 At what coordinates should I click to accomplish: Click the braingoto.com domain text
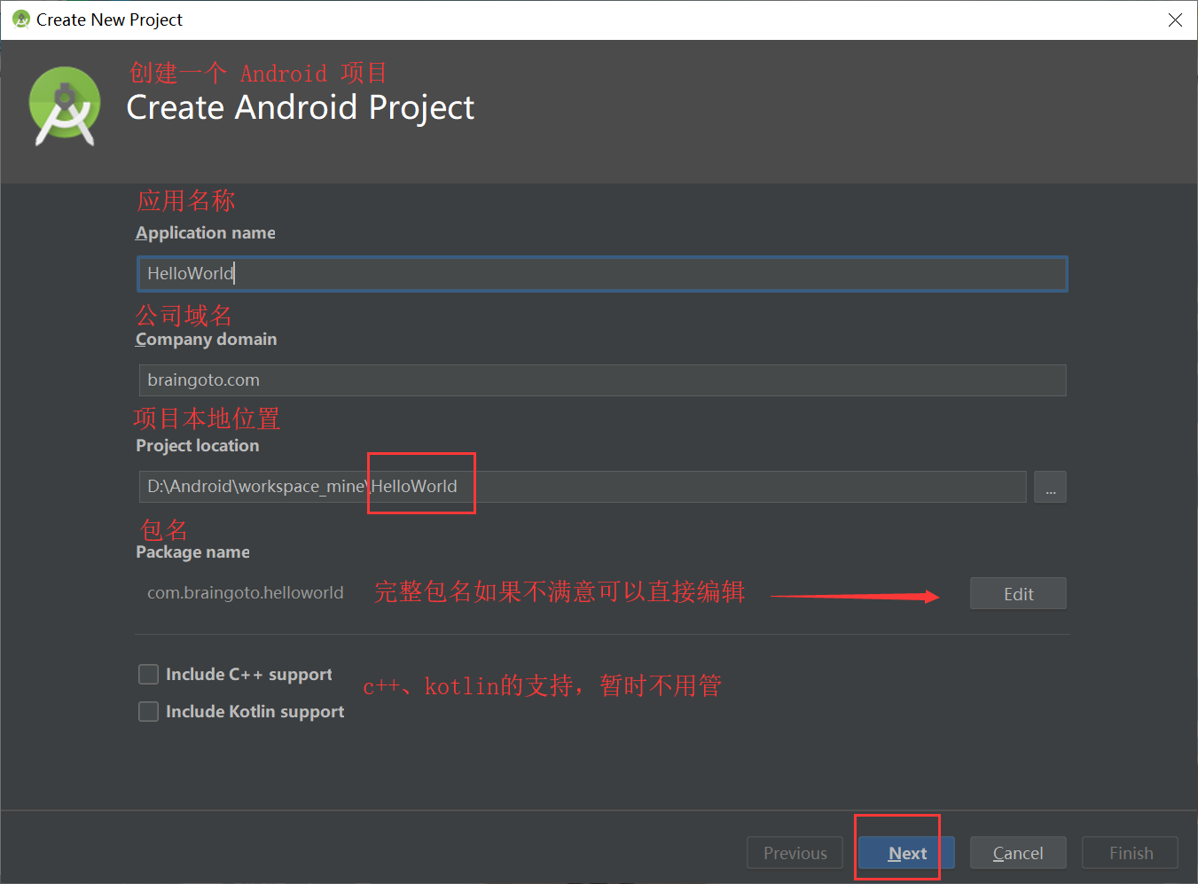(x=203, y=379)
